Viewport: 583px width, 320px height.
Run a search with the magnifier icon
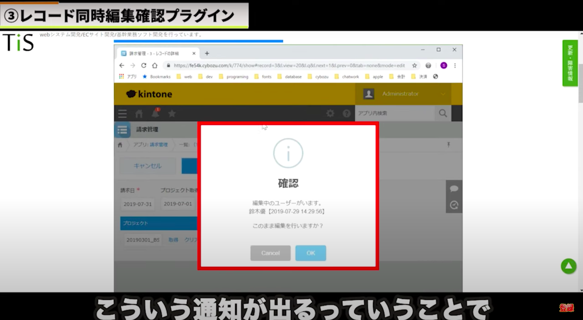[443, 113]
